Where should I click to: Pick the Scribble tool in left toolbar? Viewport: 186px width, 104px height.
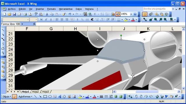3,53
